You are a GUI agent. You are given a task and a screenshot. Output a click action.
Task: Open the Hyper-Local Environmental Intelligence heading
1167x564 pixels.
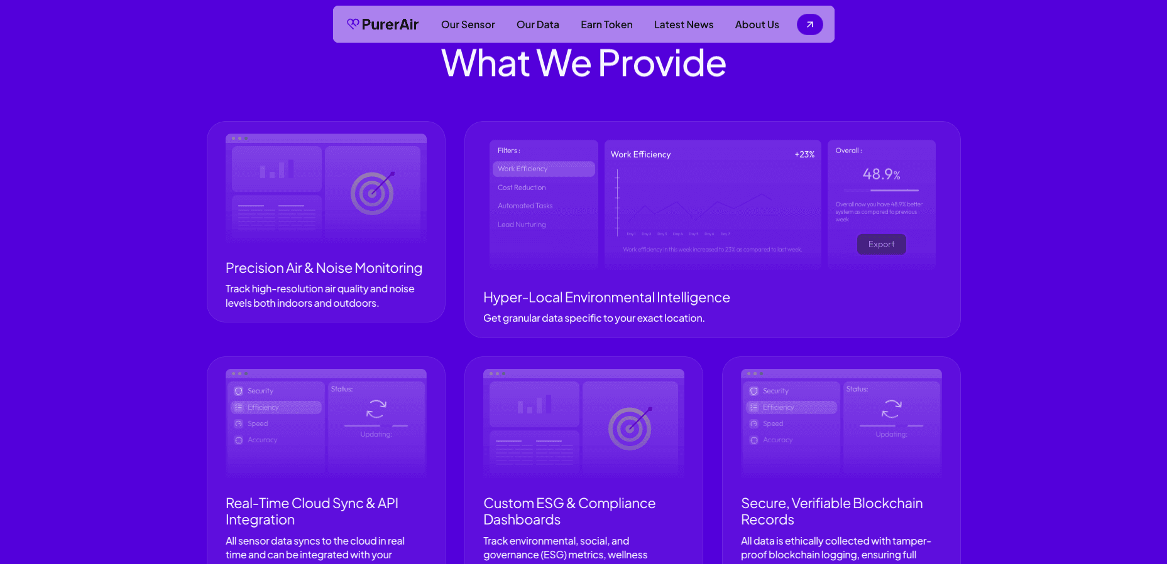pos(606,297)
